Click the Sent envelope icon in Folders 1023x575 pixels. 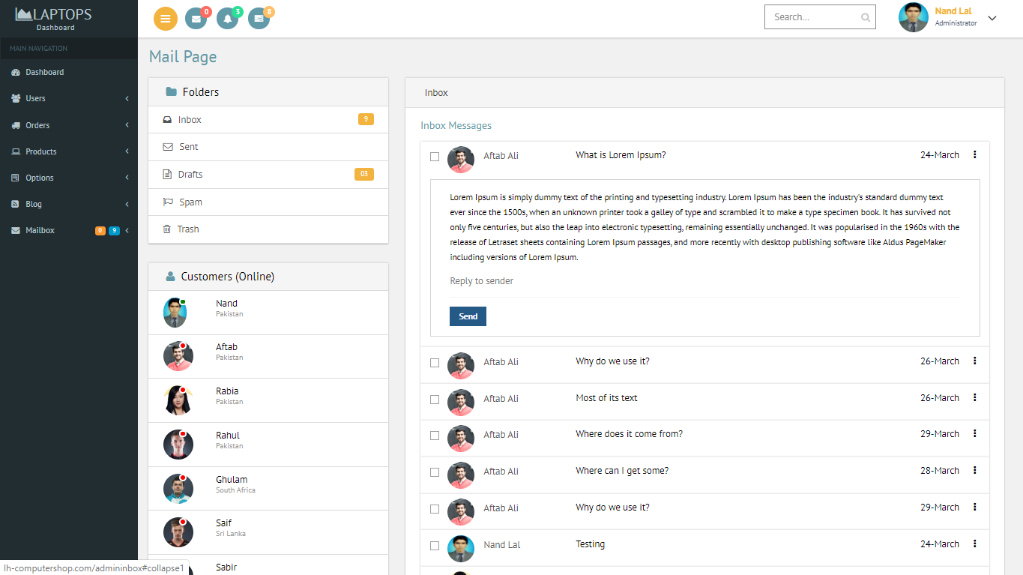[168, 147]
